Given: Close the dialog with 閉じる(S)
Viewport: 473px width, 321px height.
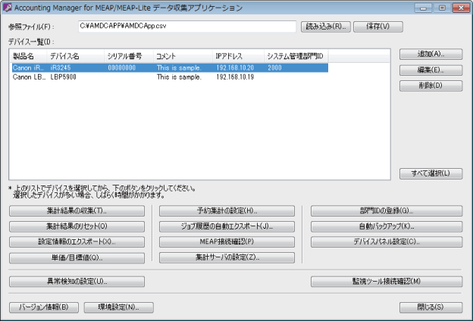Looking at the screenshot, I should tap(431, 307).
